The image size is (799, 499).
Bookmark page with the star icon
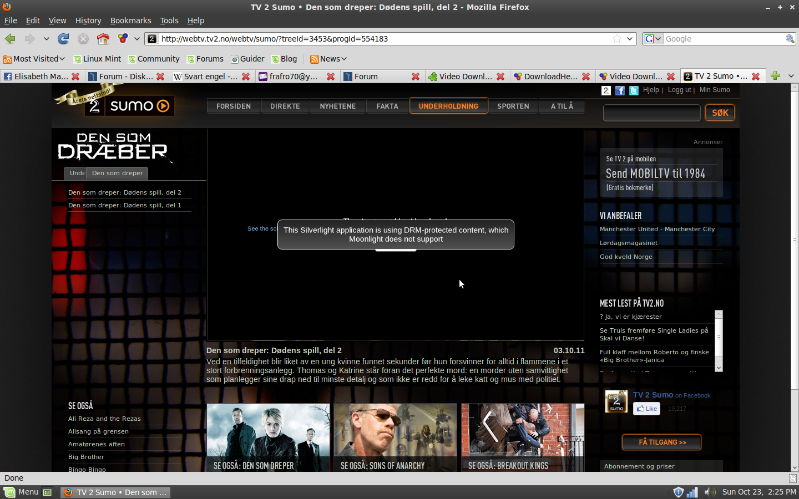(x=617, y=39)
